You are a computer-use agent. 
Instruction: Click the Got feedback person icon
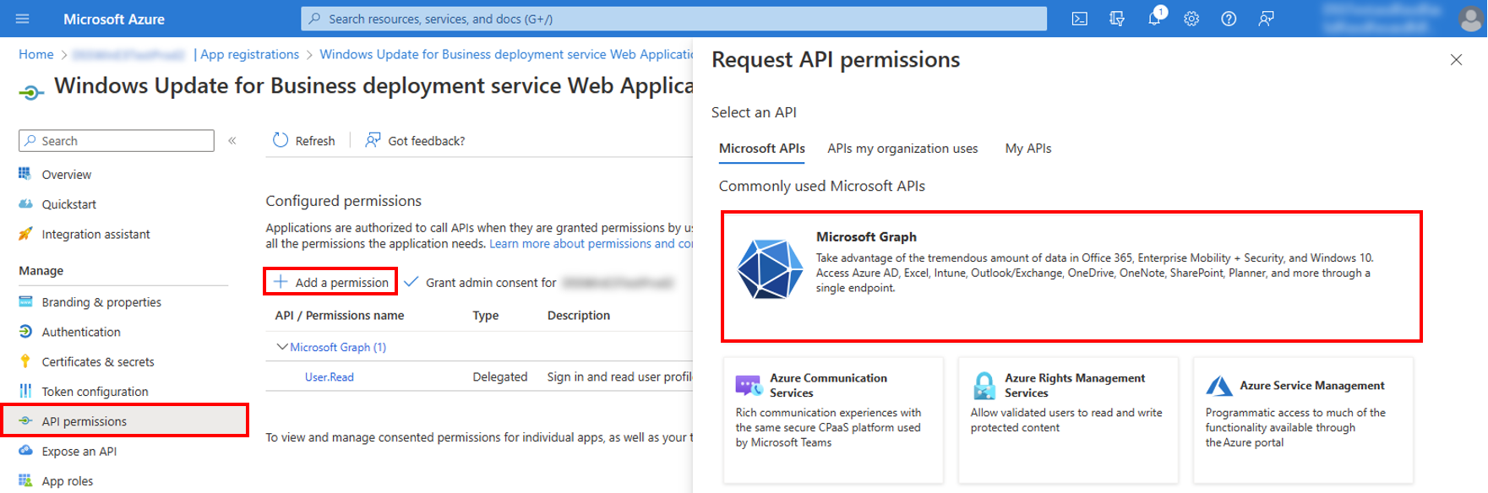click(373, 140)
